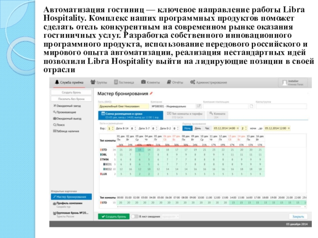This screenshot has height=238, width=318.
Task: Open calendar for 05.12.2014 12:00 field
Action: coord(289,128)
